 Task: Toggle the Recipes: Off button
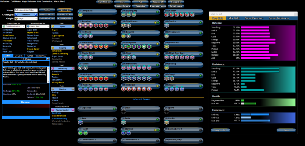[x=157, y=2]
